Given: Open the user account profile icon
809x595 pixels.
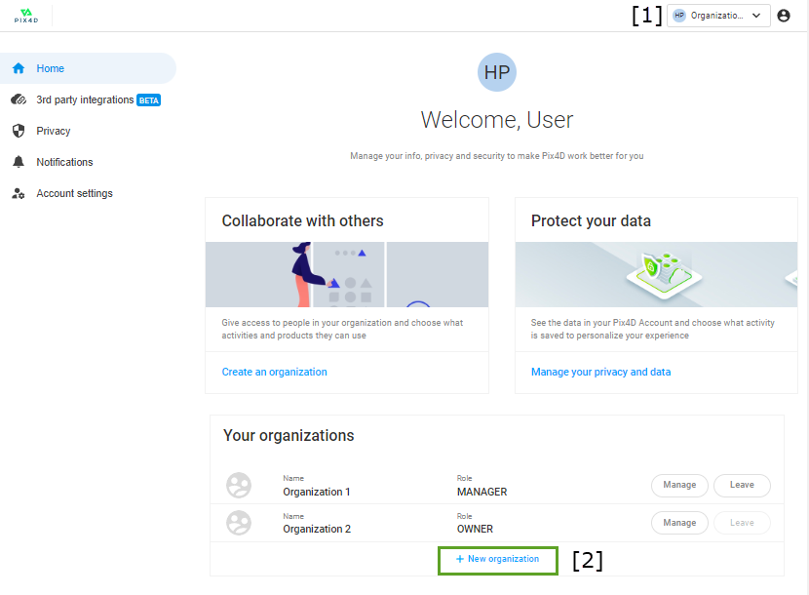Looking at the screenshot, I should (x=784, y=16).
